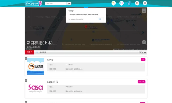Click NIKE phone number 23278122

tap(69, 65)
